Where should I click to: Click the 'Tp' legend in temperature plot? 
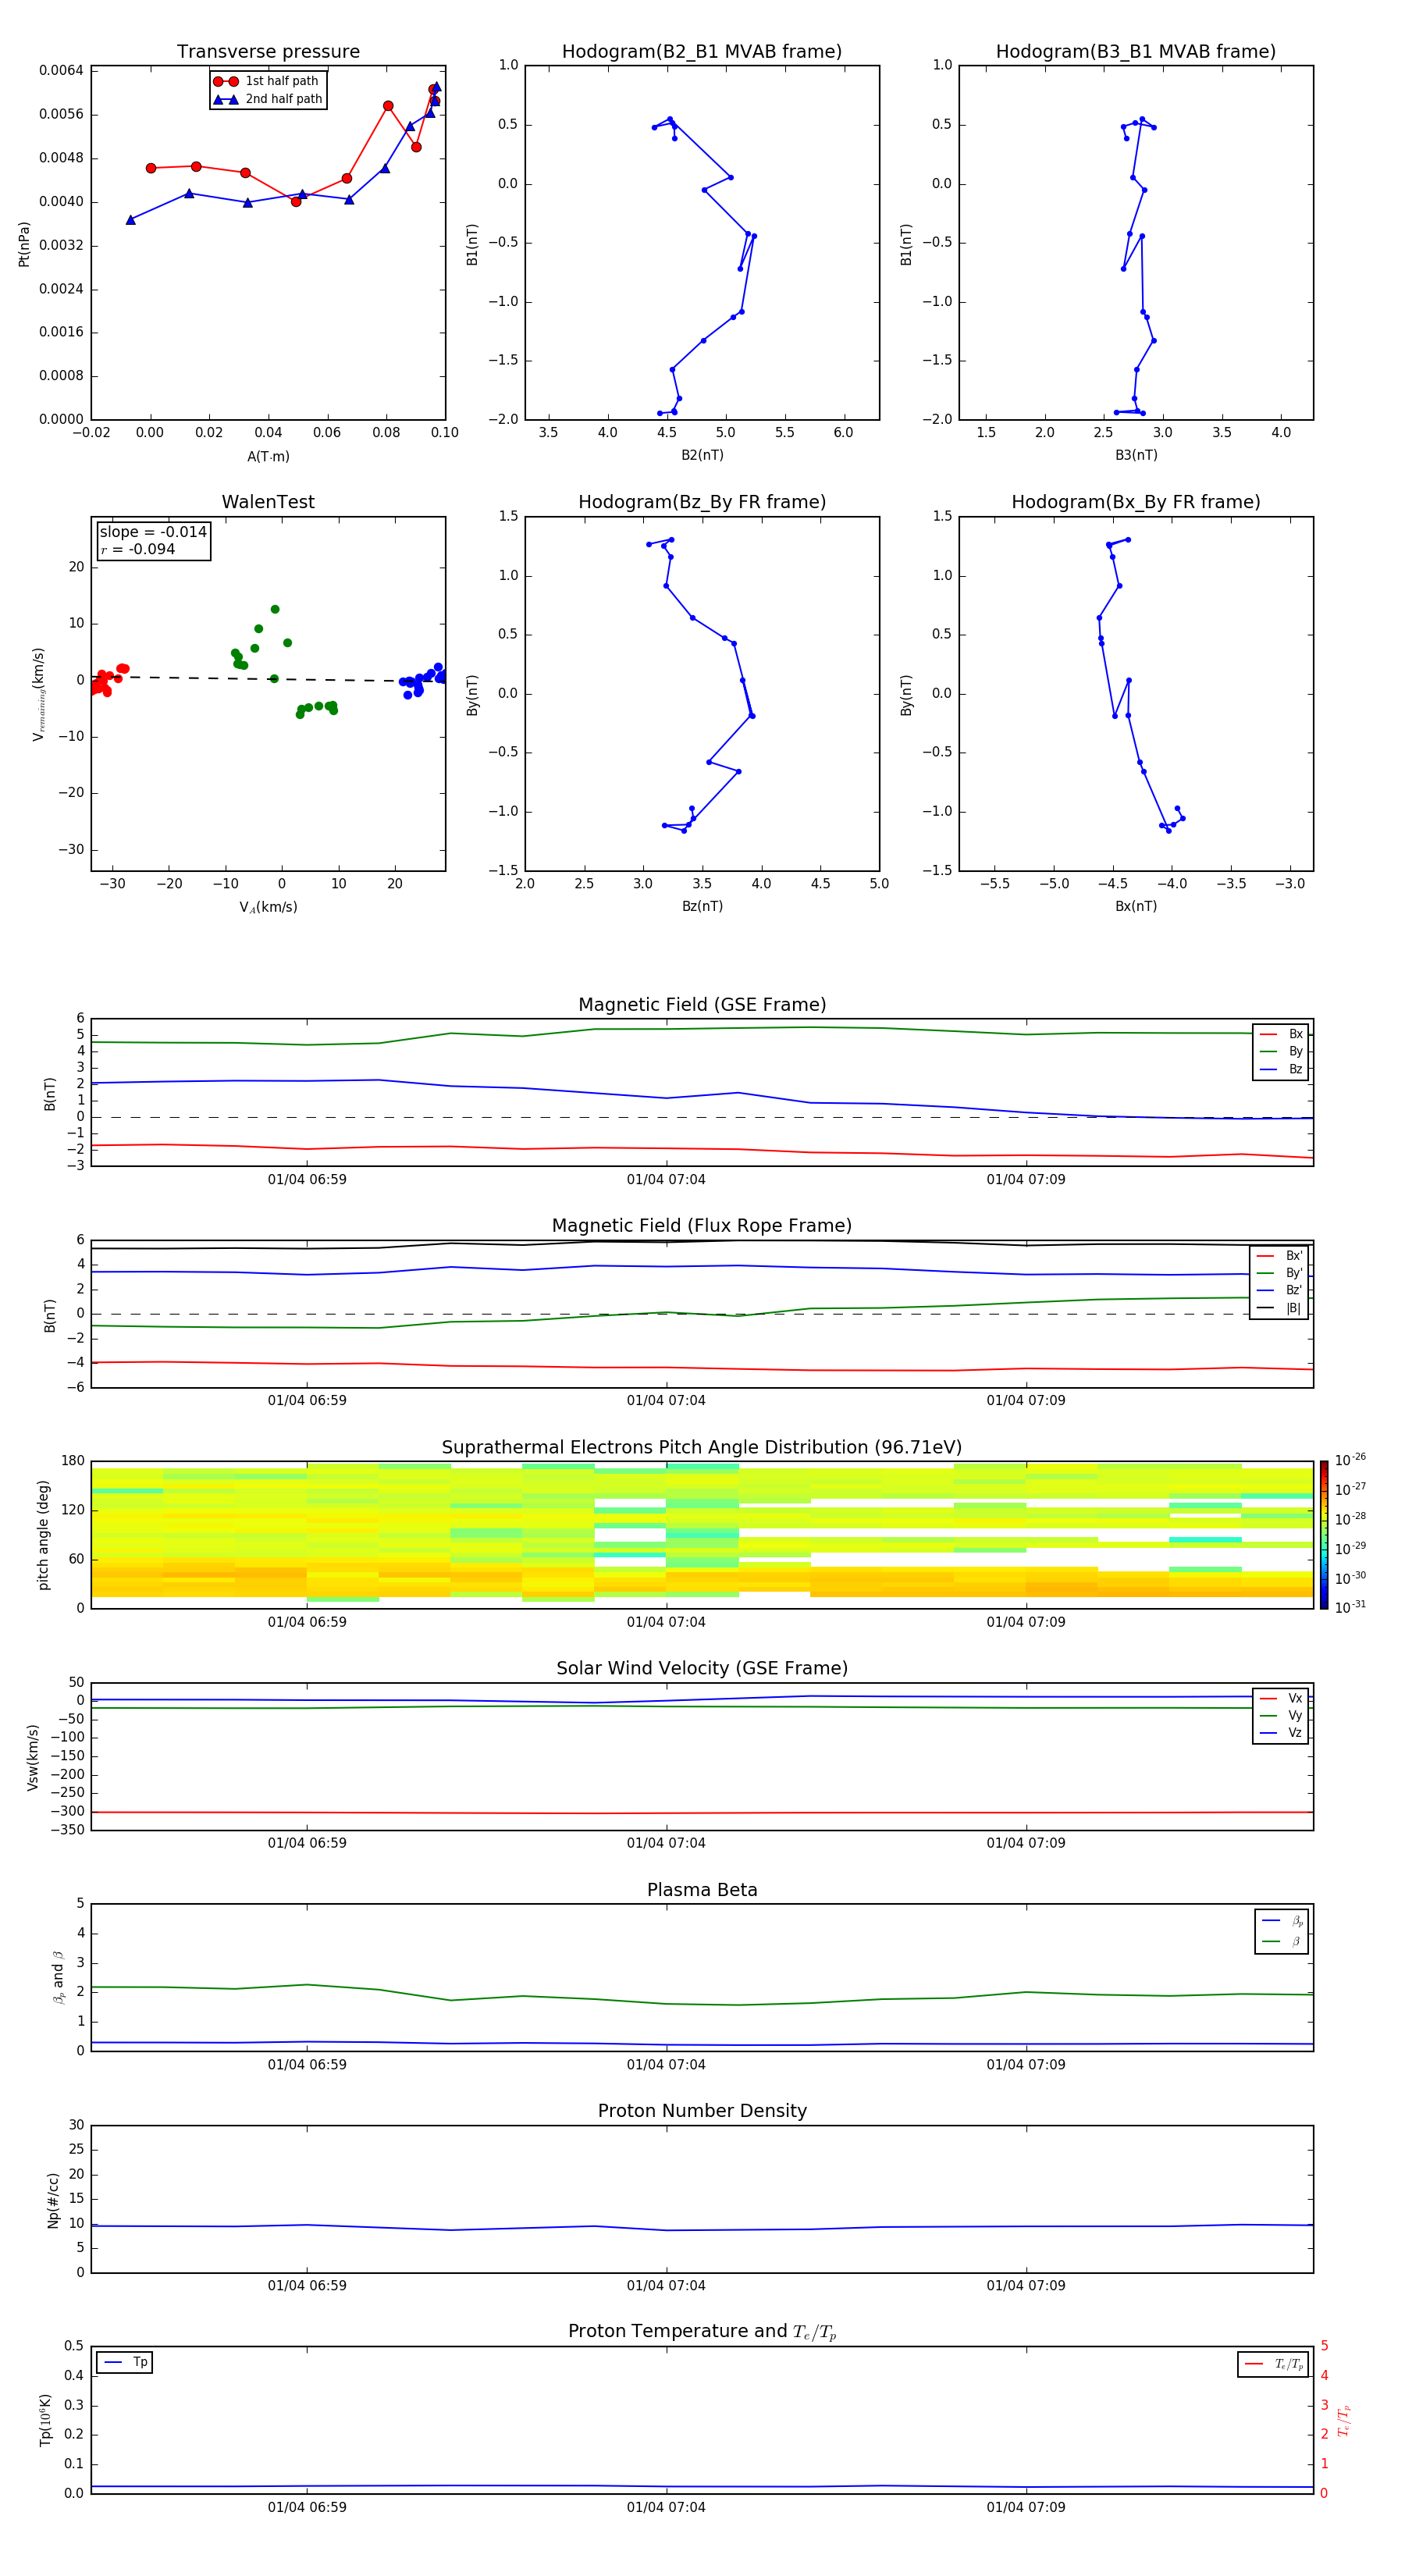click(125, 2362)
